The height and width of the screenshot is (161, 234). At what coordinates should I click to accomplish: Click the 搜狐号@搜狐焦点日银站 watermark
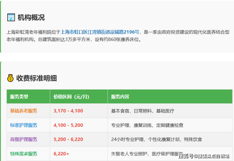[204, 156]
